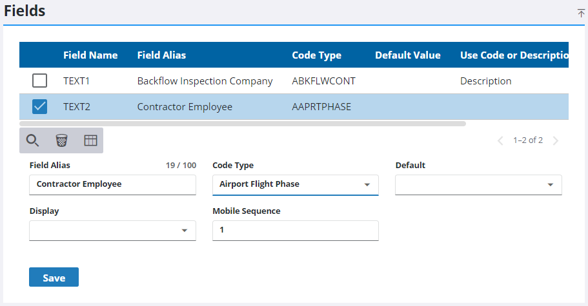Click the search magnifier icon
Viewport: 588px width, 306px height.
pos(32,140)
